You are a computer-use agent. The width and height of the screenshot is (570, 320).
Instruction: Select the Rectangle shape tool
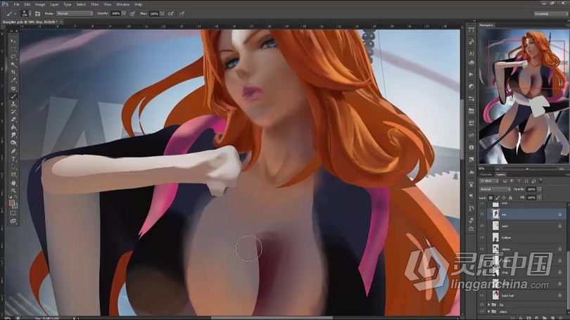pos(13,174)
